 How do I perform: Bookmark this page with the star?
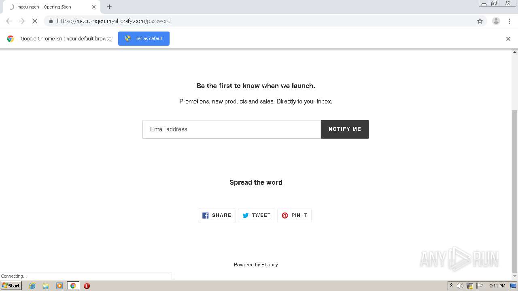[x=480, y=21]
